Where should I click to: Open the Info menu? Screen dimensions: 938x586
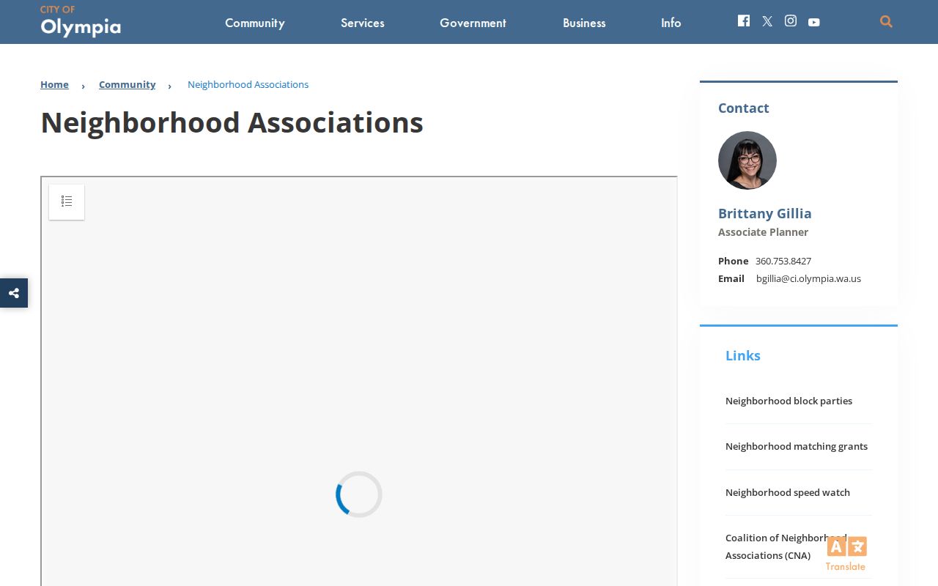coord(671,23)
